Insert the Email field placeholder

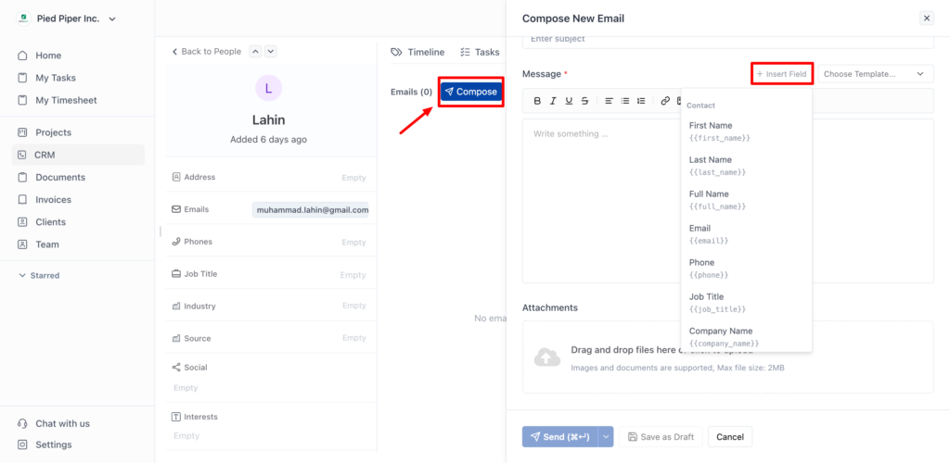coord(747,234)
